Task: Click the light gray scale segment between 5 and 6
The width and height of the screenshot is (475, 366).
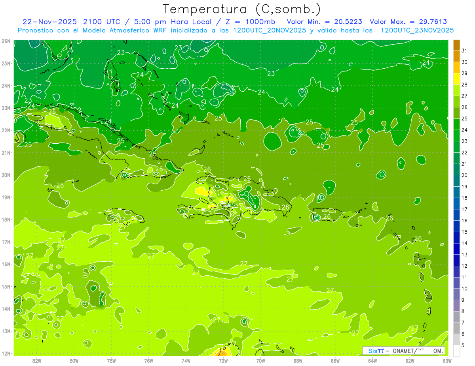Action: click(456, 340)
